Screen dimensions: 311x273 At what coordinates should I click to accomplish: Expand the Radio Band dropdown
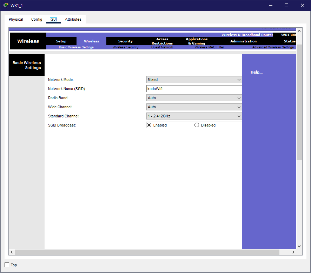click(194, 98)
